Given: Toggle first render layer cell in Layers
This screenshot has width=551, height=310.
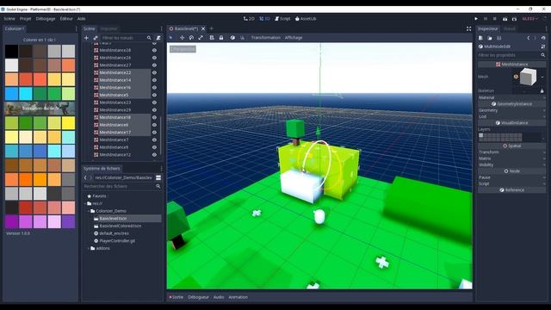Looking at the screenshot, I should pyautogui.click(x=481, y=135).
